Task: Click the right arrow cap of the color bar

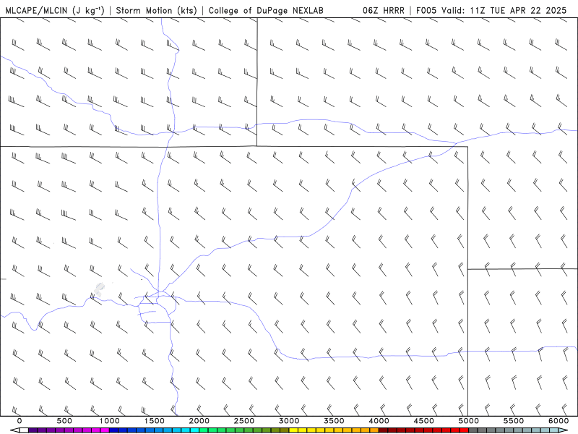Action: pos(564,430)
